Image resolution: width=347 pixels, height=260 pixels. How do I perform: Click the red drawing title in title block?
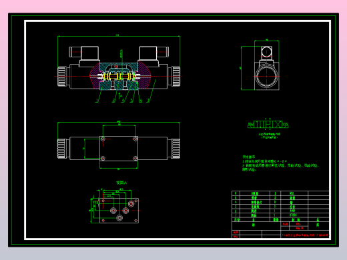tap(305, 235)
